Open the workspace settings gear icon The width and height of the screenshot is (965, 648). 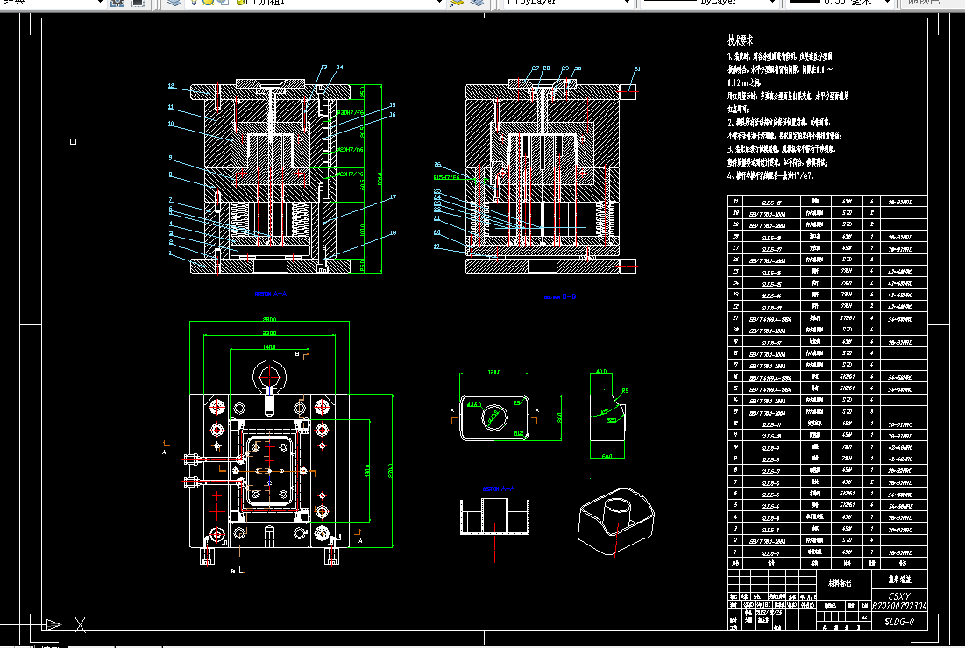(117, 3)
